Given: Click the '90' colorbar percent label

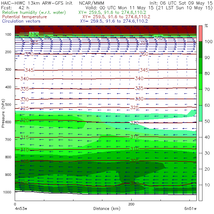Looking at the screenshot, I should click(x=207, y=58).
